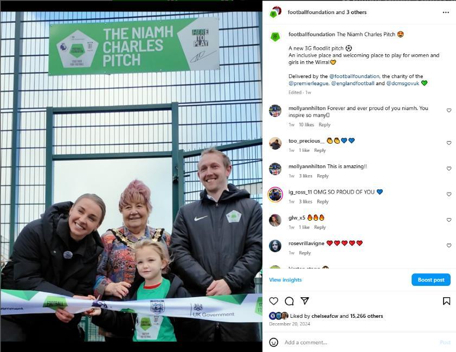Click the Boost post button

click(x=431, y=279)
